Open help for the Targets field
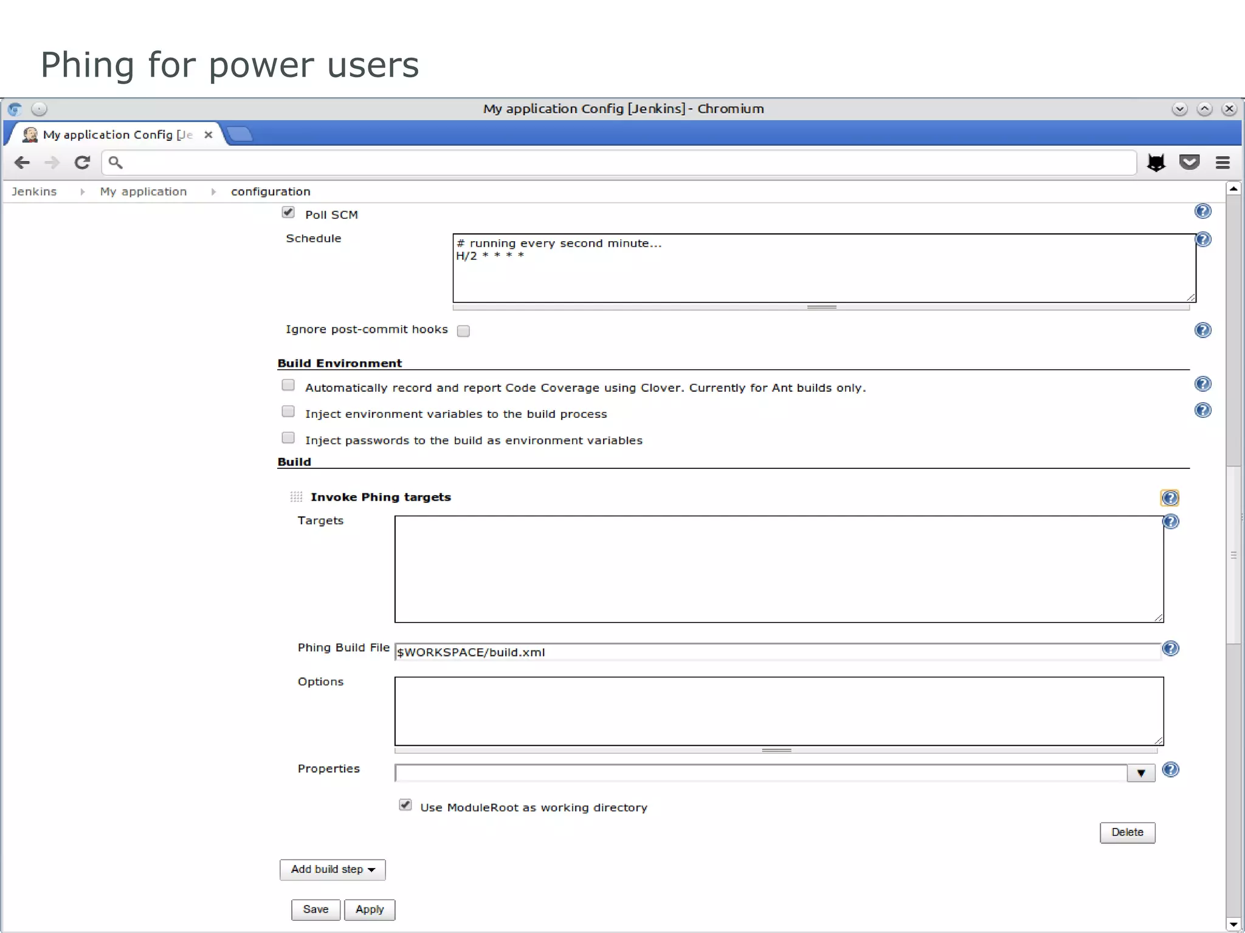 pyautogui.click(x=1171, y=522)
